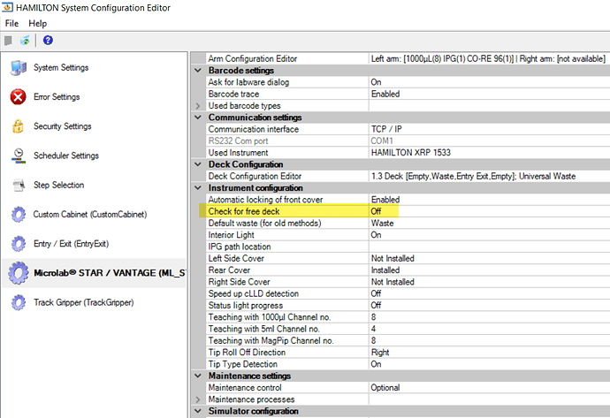Select Step Selection in the sidebar
The image size is (610, 418).
[58, 185]
